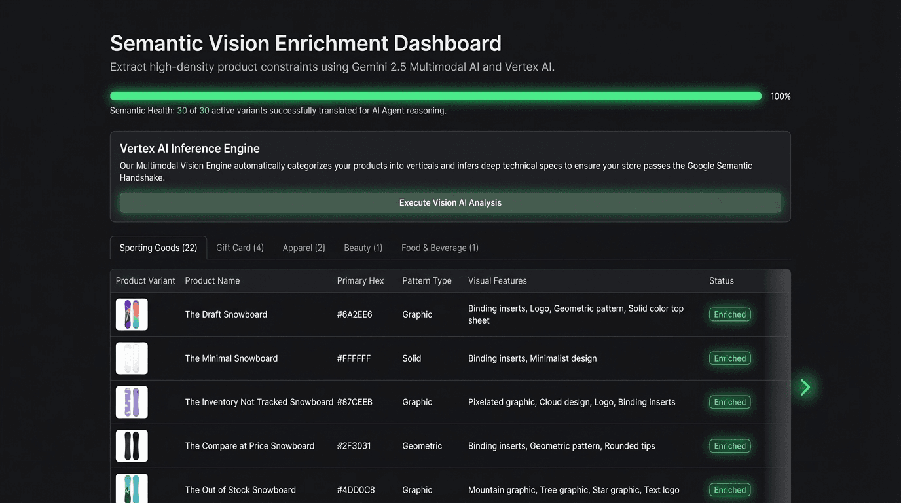Image resolution: width=901 pixels, height=503 pixels.
Task: Switch to the Gift Card tab
Action: (x=240, y=248)
